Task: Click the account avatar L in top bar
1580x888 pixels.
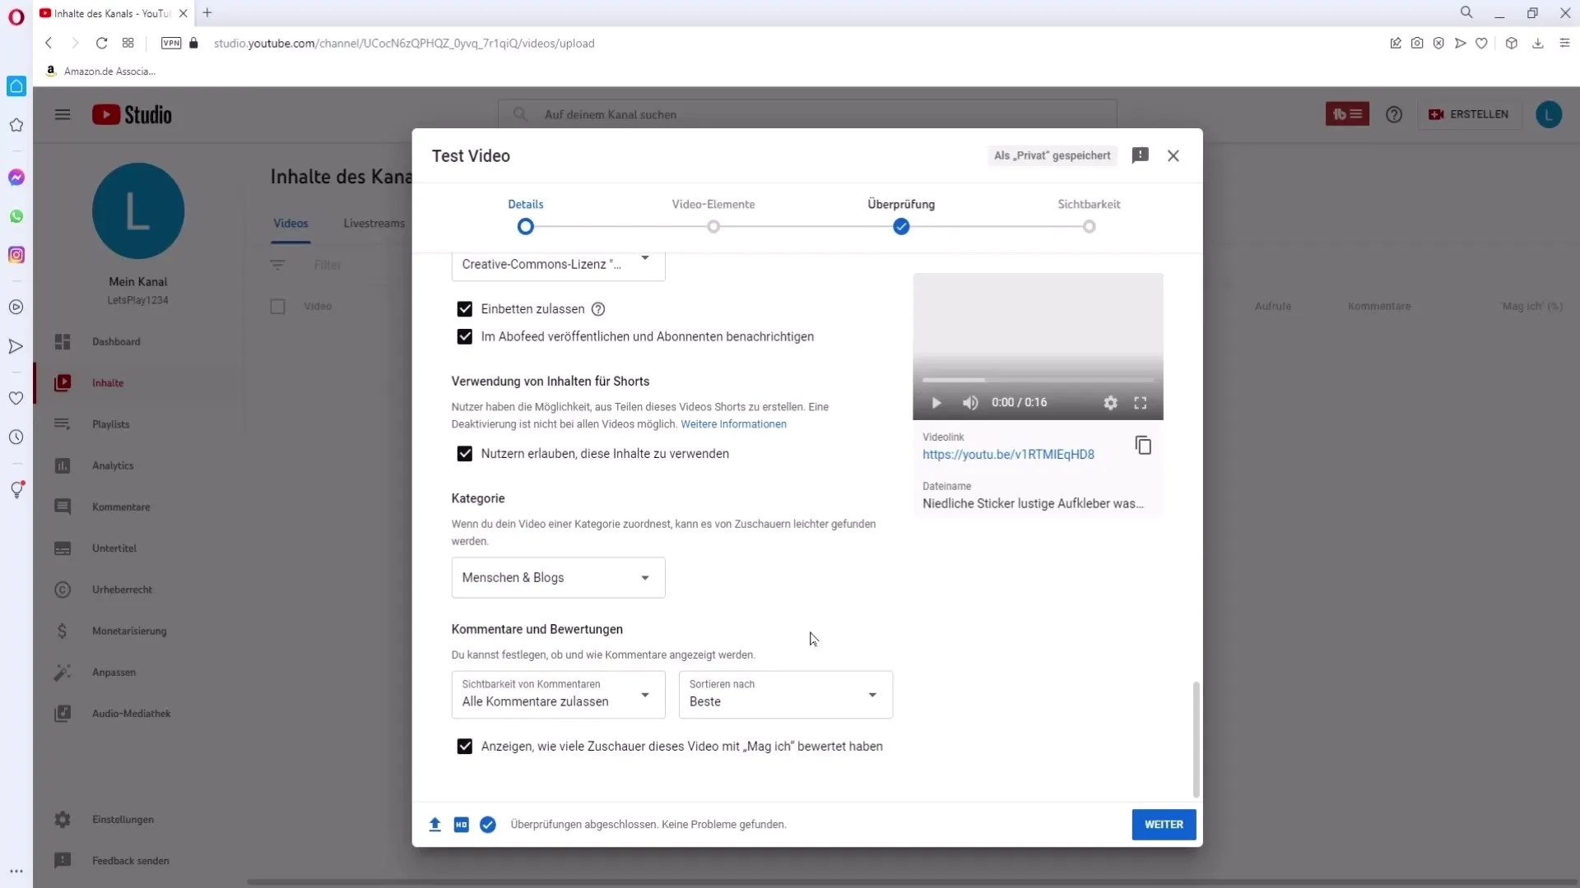Action: [1549, 114]
